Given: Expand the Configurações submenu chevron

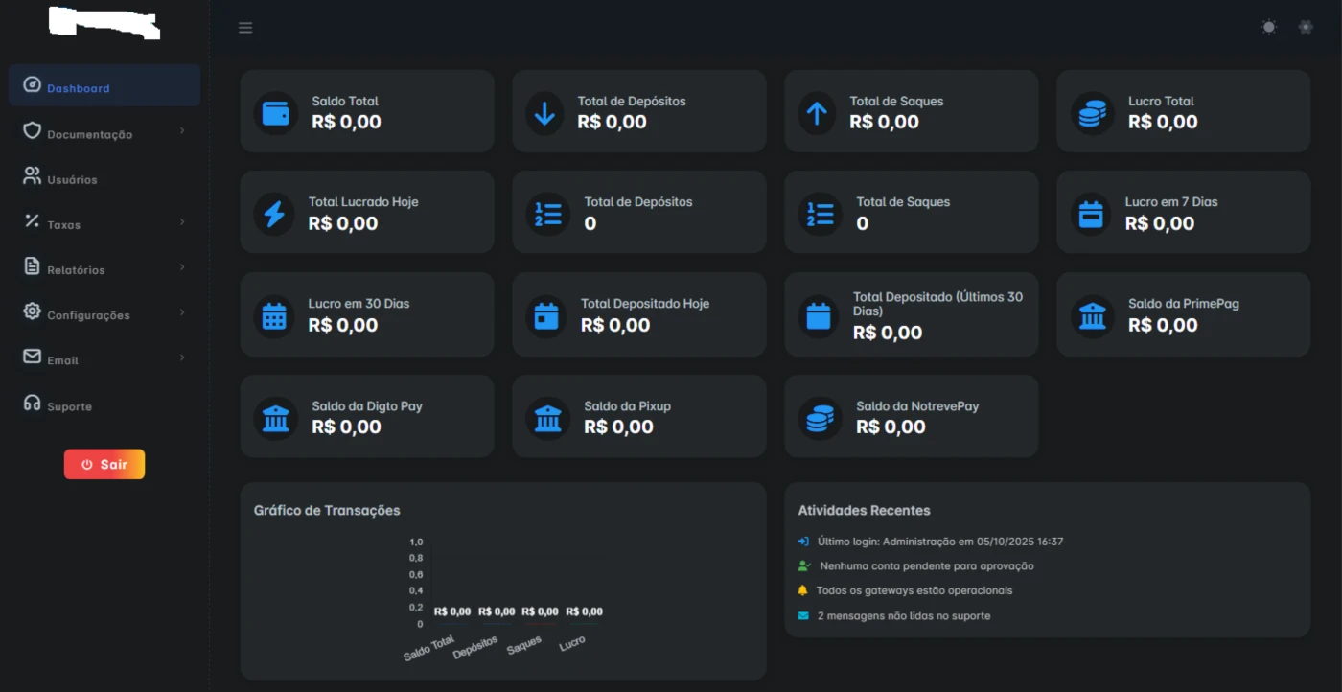Looking at the screenshot, I should (x=182, y=312).
